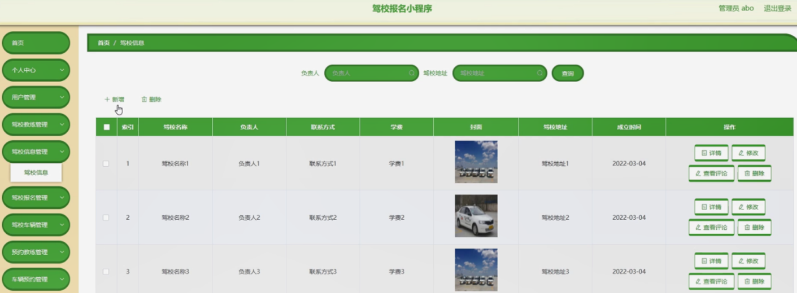Click the plus icon for 新增

pyautogui.click(x=107, y=100)
